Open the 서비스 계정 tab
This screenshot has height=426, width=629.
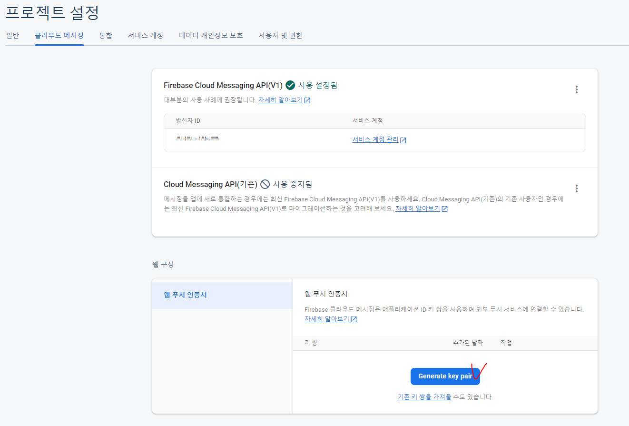pos(146,35)
